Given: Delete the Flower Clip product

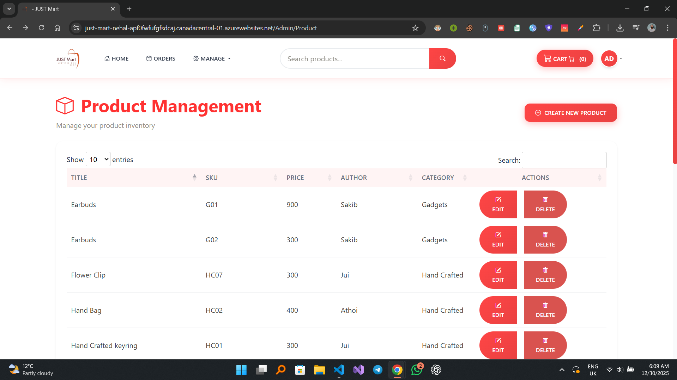Looking at the screenshot, I should tap(545, 275).
